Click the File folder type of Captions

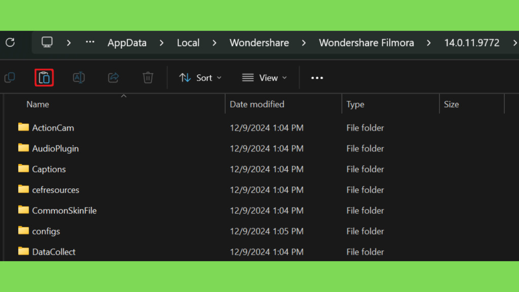point(365,169)
